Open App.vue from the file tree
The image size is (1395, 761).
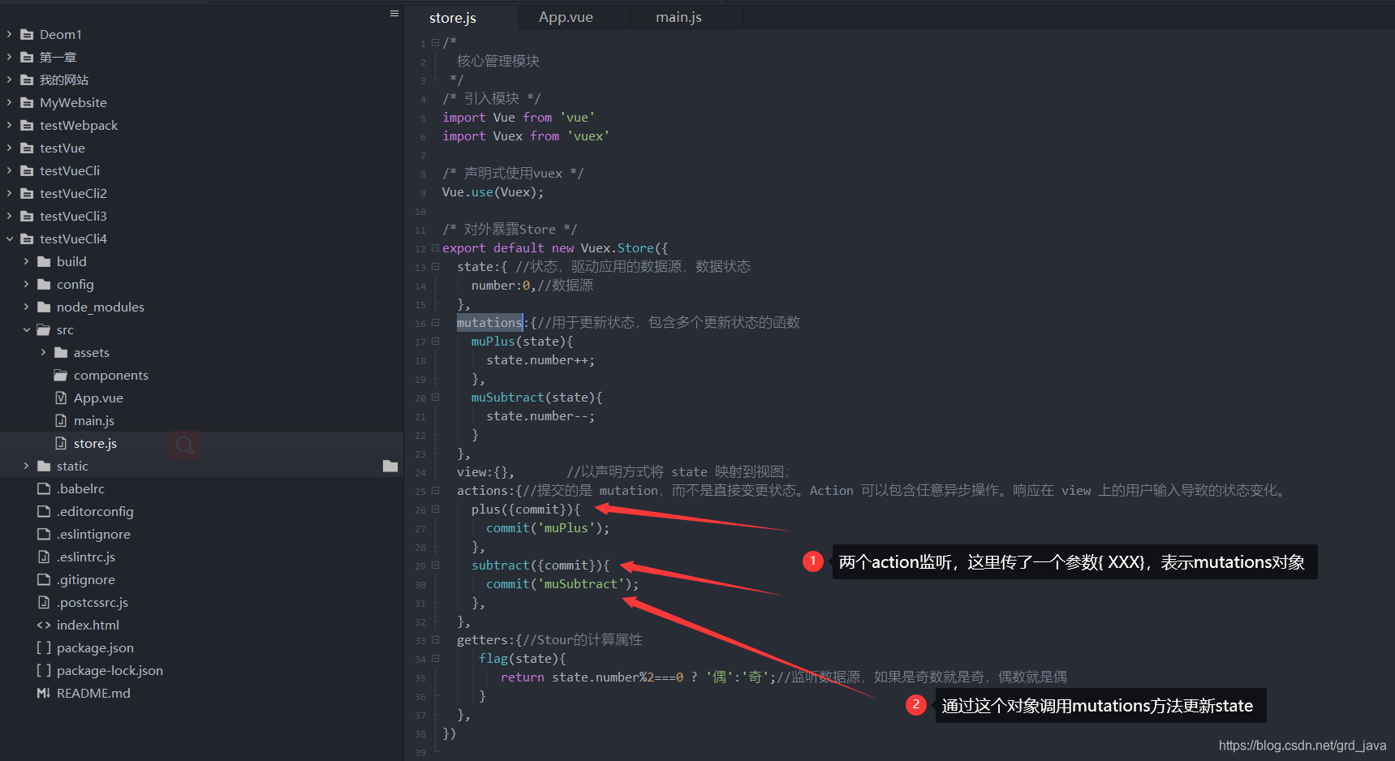tap(98, 398)
